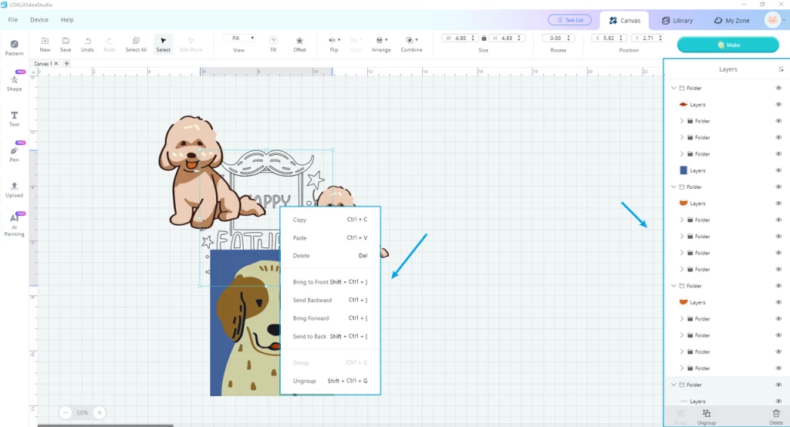Click the Ungroup icon in Layers panel
Image resolution: width=790 pixels, height=427 pixels.
click(x=707, y=416)
